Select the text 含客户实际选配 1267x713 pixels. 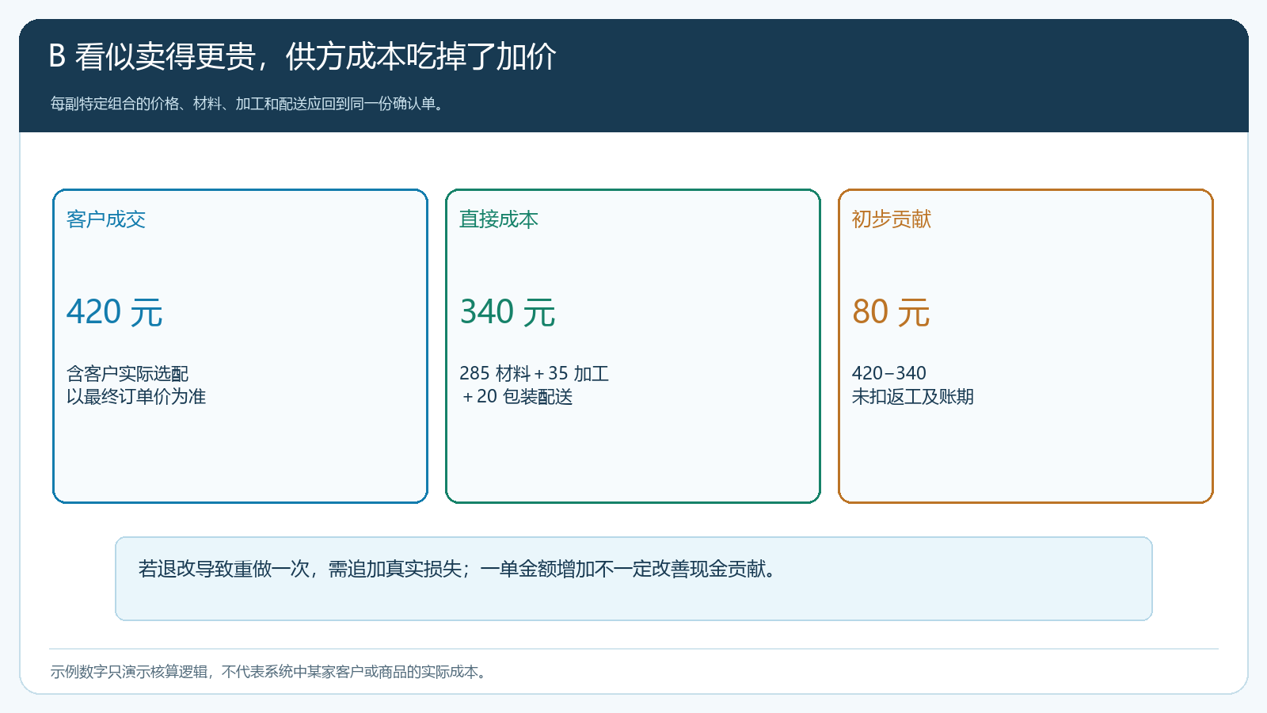127,373
